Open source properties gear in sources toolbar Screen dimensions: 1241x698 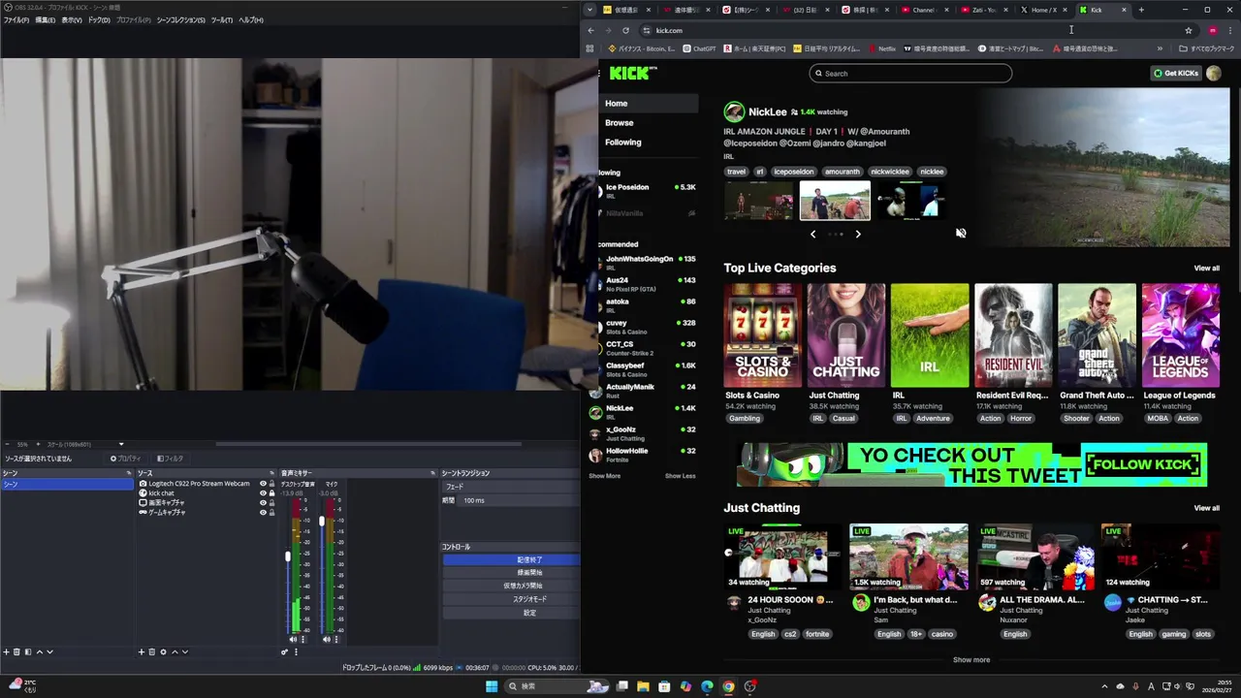pyautogui.click(x=163, y=651)
